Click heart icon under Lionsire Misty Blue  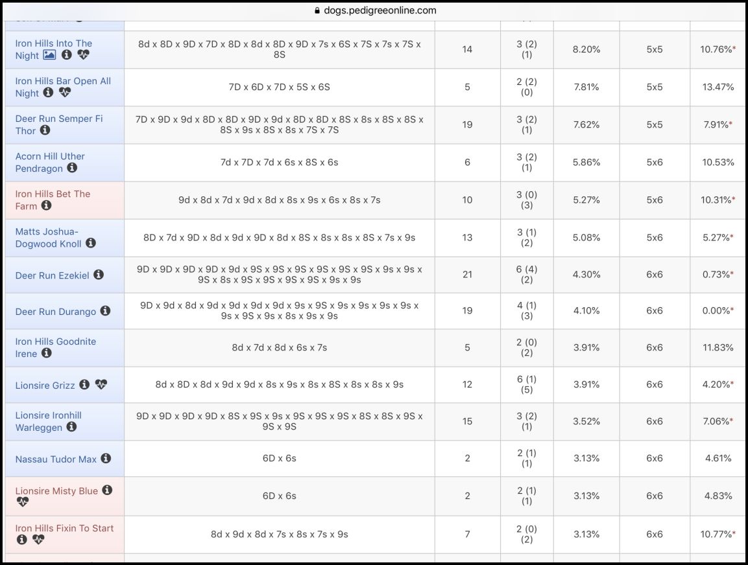23,502
